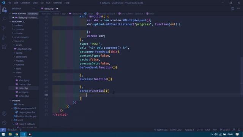Open the notifications bell in status bar
The image size is (243, 137).
[239, 130]
